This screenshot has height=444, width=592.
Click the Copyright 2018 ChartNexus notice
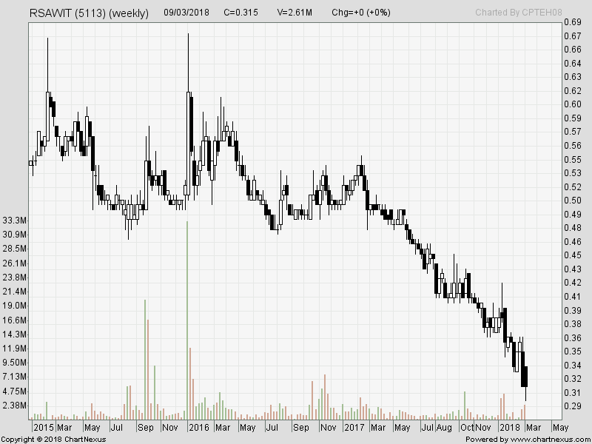pyautogui.click(x=55, y=438)
